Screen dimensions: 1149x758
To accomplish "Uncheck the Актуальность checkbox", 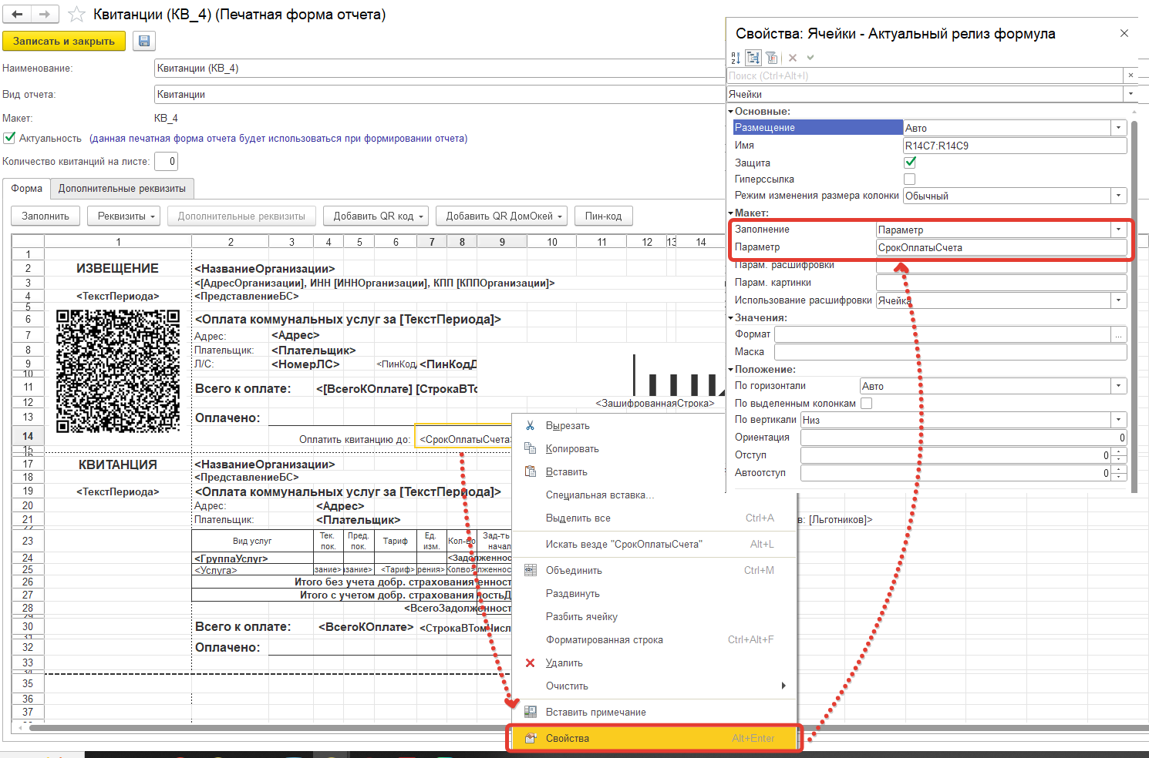I will [x=10, y=138].
